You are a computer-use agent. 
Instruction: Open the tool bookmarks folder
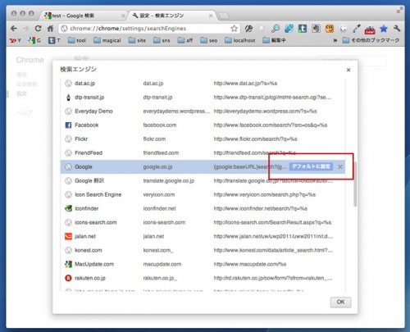[77, 40]
